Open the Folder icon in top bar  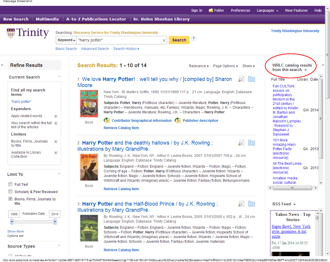tap(211, 10)
